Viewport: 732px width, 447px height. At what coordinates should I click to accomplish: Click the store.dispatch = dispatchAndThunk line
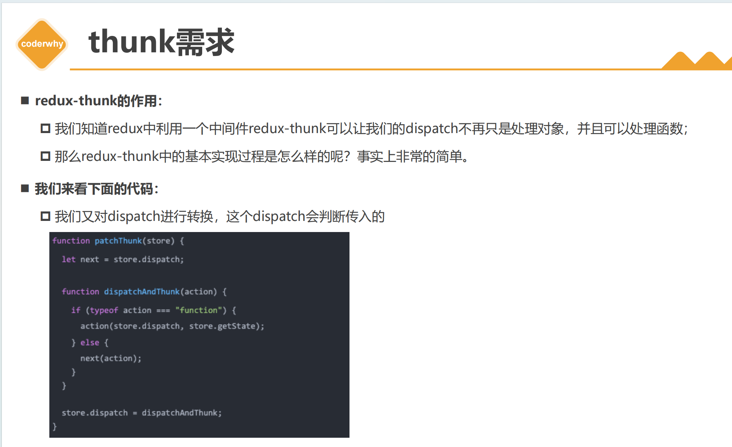click(141, 413)
